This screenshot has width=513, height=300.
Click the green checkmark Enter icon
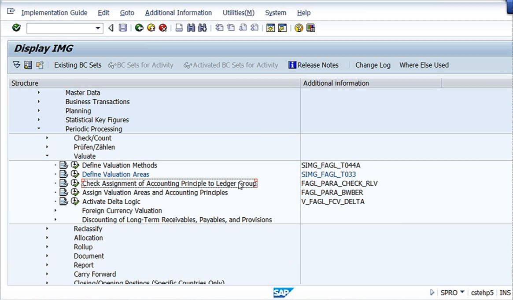(x=16, y=28)
